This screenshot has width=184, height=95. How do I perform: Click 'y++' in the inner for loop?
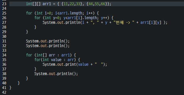tap(104, 18)
